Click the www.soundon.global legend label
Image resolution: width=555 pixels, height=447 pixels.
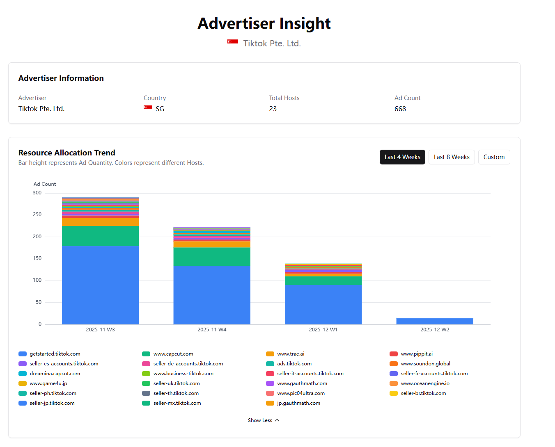(x=426, y=364)
